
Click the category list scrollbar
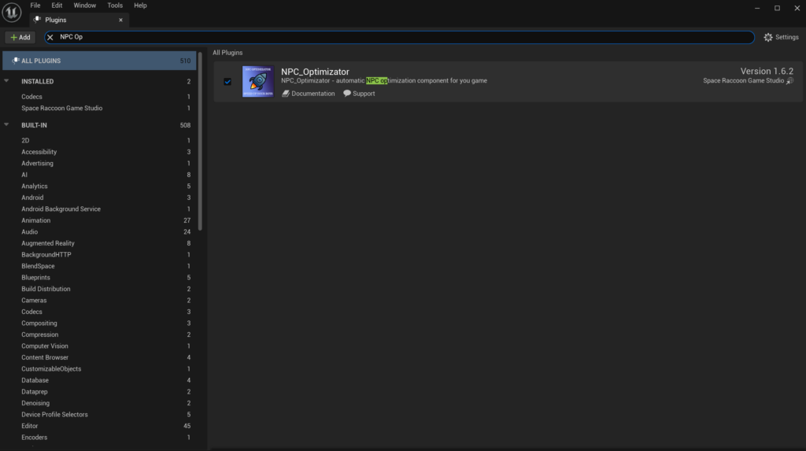(200, 142)
